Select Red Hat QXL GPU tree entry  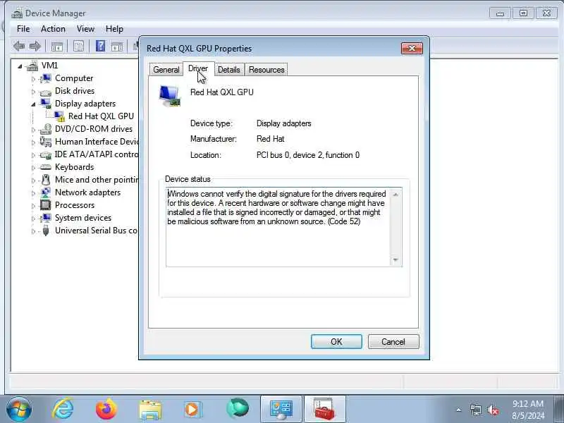[101, 116]
